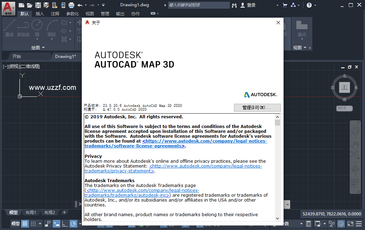Viewport: 365px width, 230px height.
Task: Toggle ortho mode in the status bar
Action: tap(65, 224)
